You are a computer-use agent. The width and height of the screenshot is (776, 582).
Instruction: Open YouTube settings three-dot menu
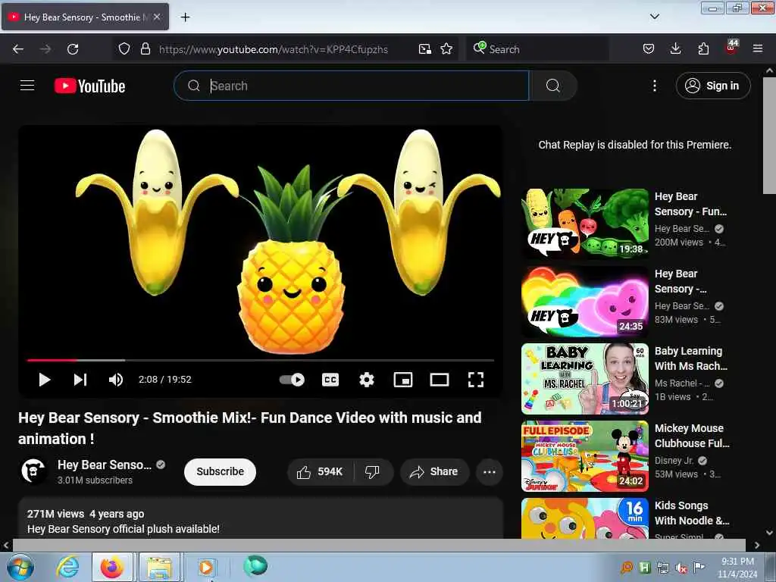coord(655,86)
